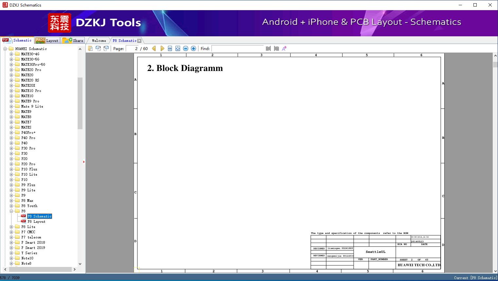Select the P30 Pro folder

click(x=28, y=148)
